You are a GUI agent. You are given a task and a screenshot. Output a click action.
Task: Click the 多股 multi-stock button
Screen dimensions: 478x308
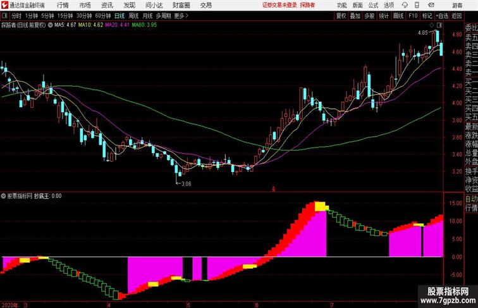[369, 16]
